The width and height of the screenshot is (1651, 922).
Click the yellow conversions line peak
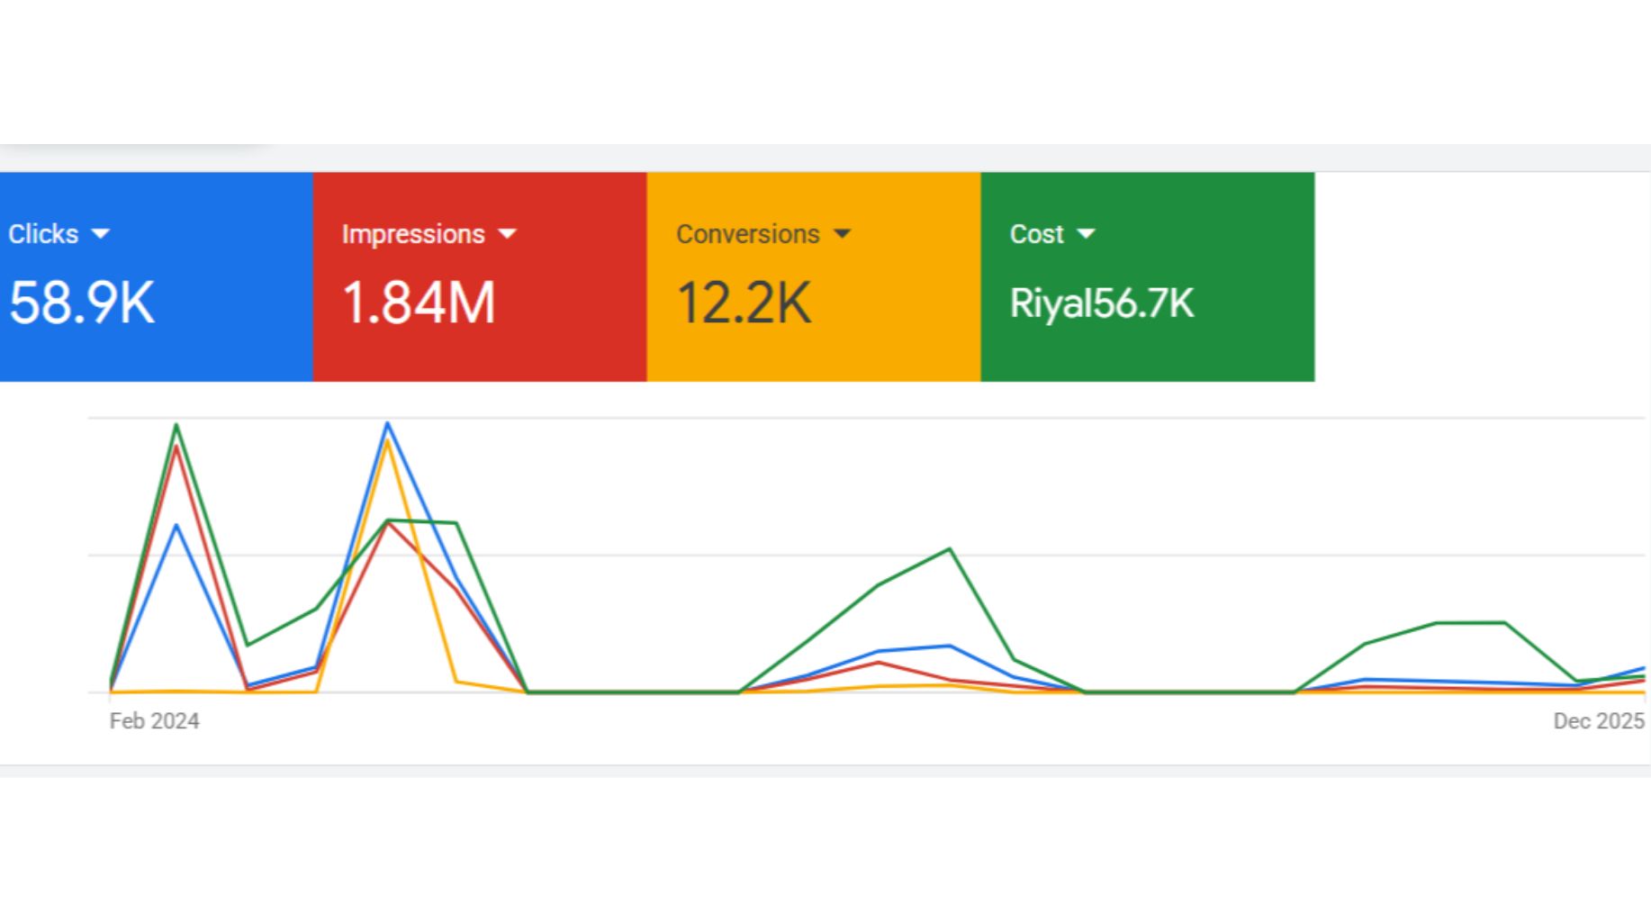coord(387,441)
